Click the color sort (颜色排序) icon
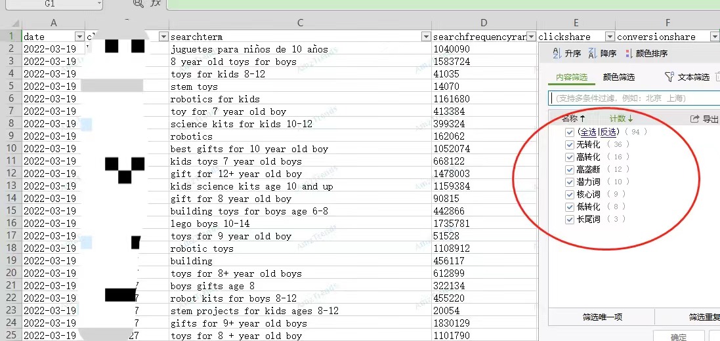720x341 pixels. pyautogui.click(x=629, y=54)
